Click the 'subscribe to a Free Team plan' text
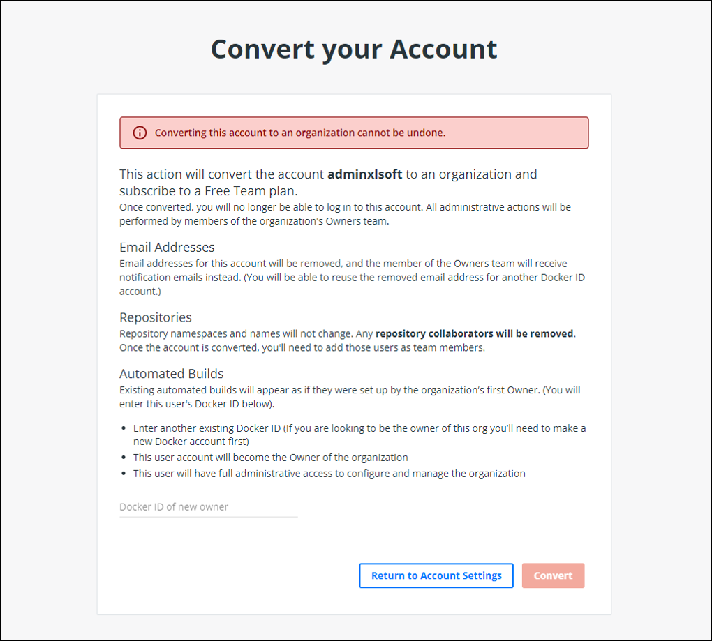 tap(209, 191)
